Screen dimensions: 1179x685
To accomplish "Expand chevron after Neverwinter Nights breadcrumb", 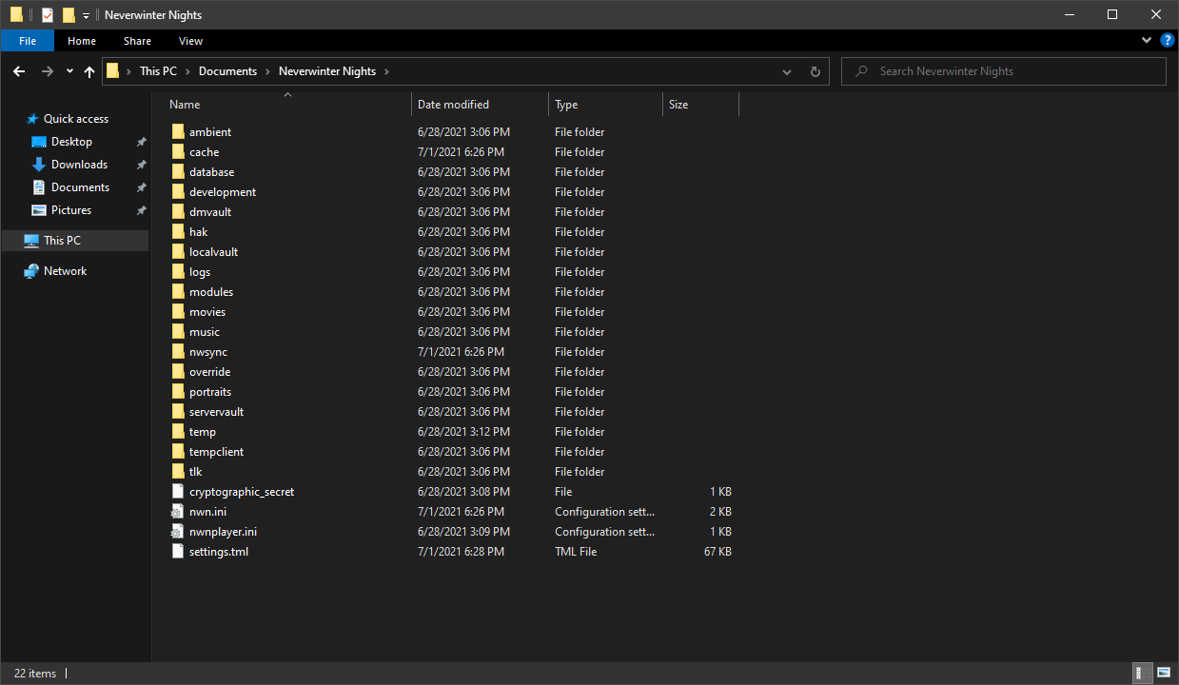I will click(x=386, y=71).
